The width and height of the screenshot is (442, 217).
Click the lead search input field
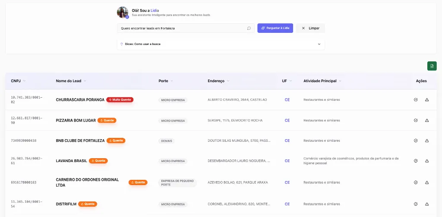point(181,28)
